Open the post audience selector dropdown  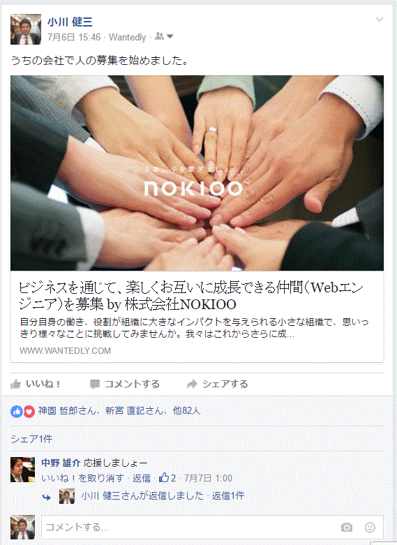tap(164, 36)
